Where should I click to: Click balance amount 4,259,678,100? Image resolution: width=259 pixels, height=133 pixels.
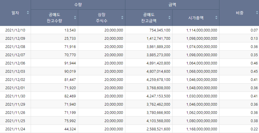pos(158,80)
